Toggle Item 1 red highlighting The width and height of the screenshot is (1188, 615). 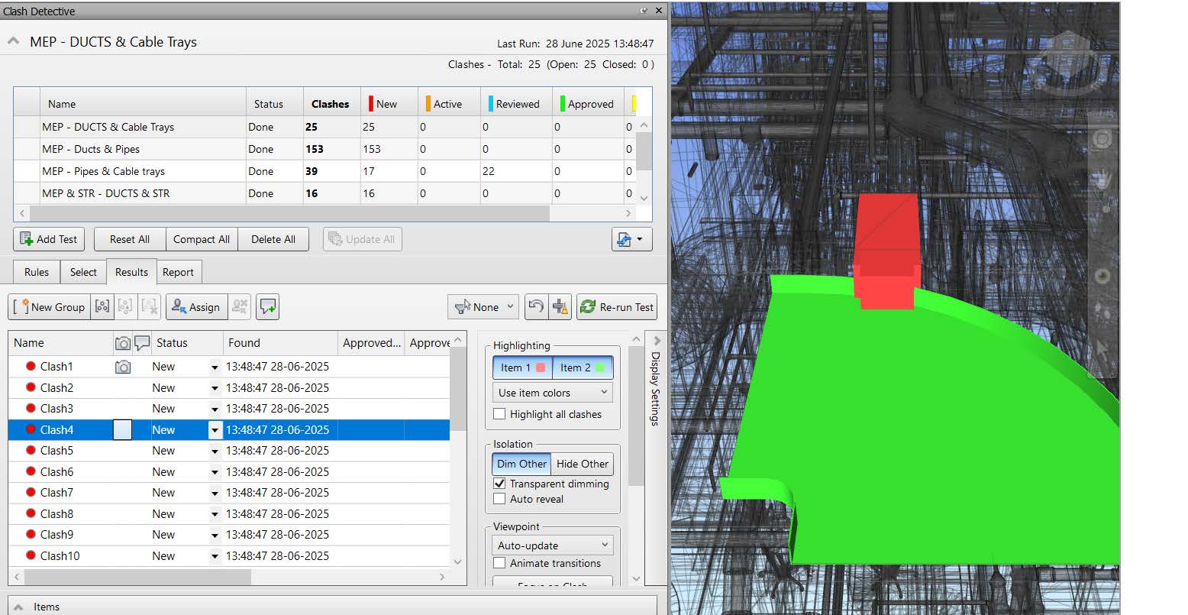522,367
